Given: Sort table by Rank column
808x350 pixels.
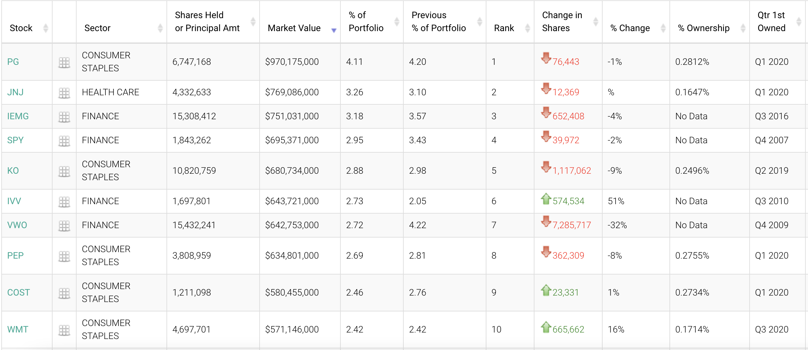Looking at the screenshot, I should pos(510,22).
